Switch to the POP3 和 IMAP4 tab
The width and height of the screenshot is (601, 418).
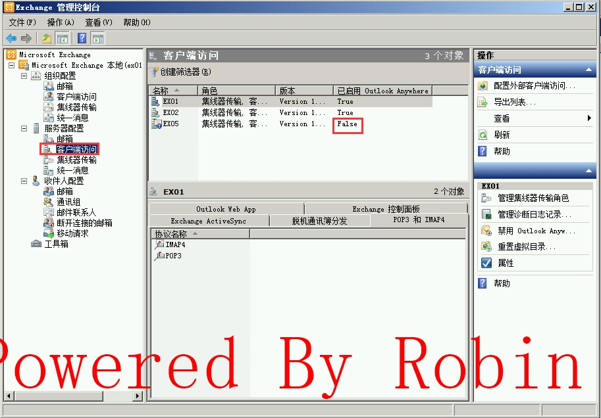[419, 220]
